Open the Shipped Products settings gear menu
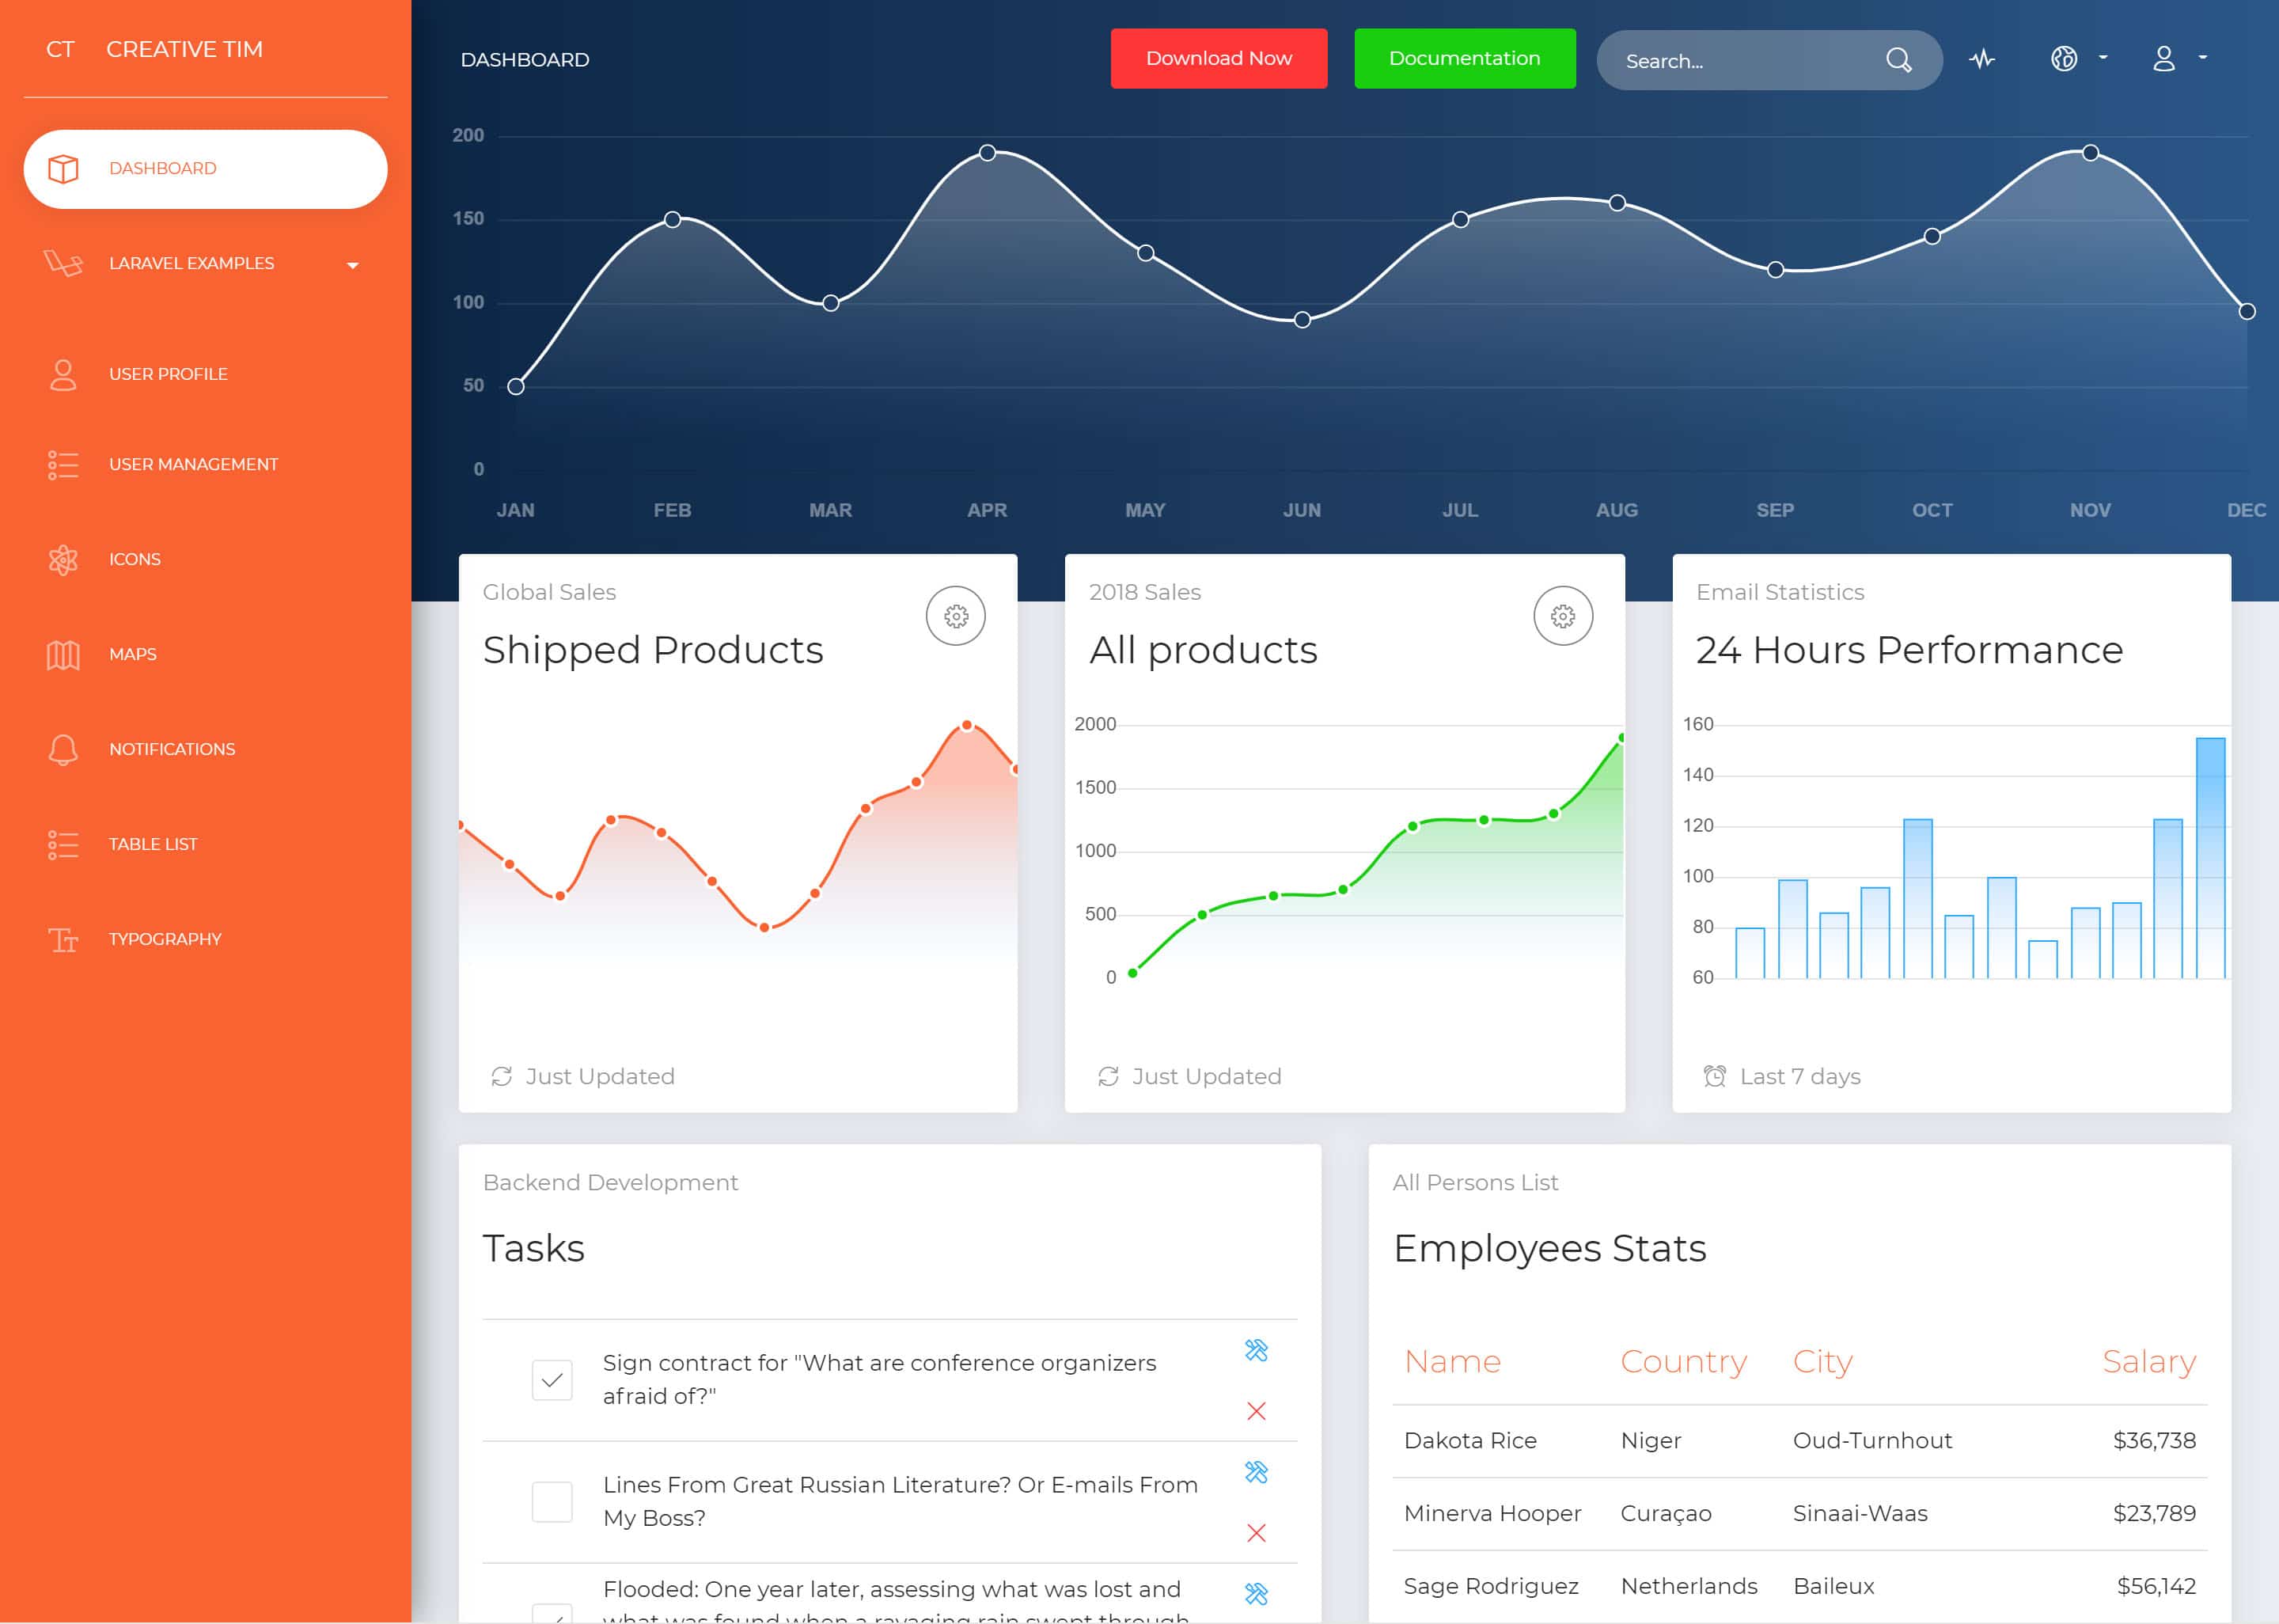This screenshot has width=2279, height=1624. point(957,615)
